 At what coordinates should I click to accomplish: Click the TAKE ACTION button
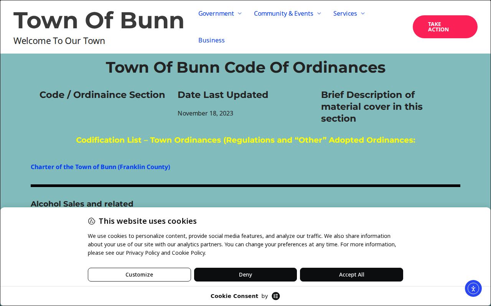coord(445,27)
